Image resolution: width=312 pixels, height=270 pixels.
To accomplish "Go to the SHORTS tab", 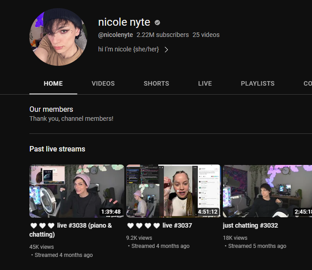I will tap(156, 83).
